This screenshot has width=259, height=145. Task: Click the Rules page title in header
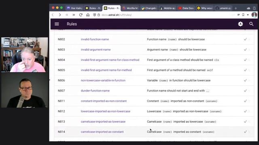72,24
